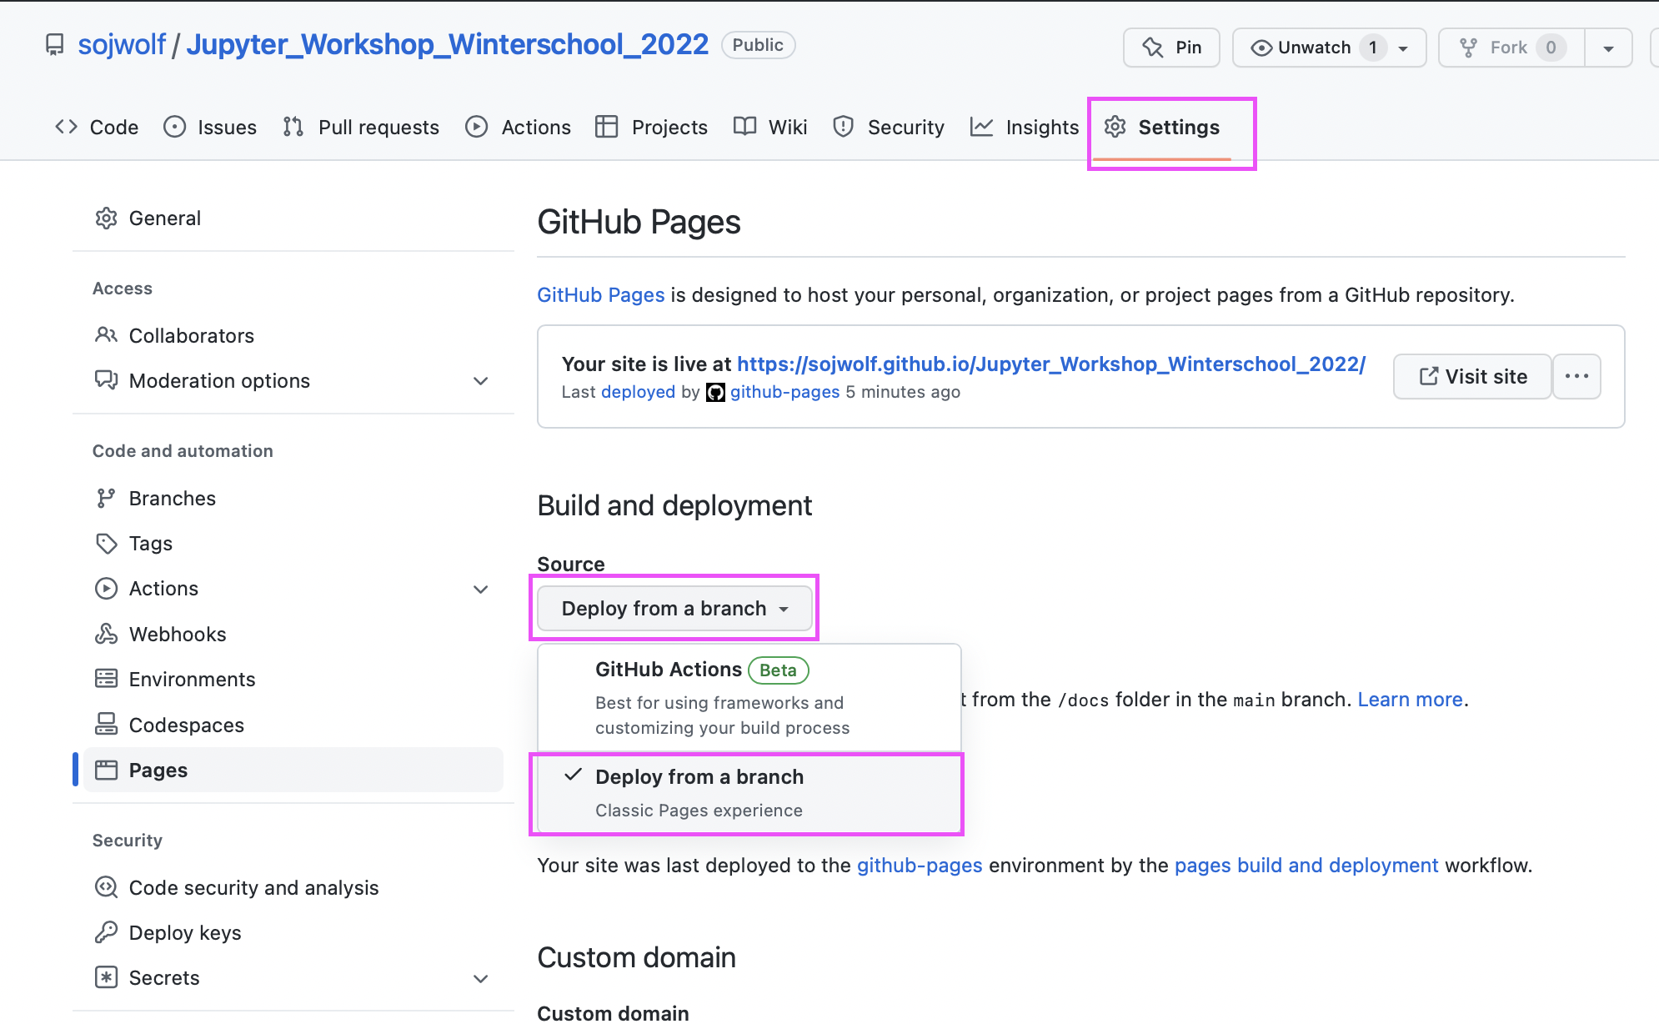Open pages build and deployment workflow link
The height and width of the screenshot is (1024, 1659).
point(1306,866)
